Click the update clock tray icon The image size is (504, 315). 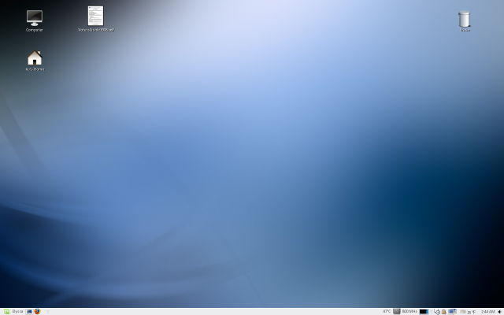point(437,312)
